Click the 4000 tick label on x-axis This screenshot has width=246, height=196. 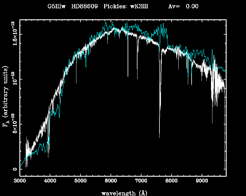[50, 181]
